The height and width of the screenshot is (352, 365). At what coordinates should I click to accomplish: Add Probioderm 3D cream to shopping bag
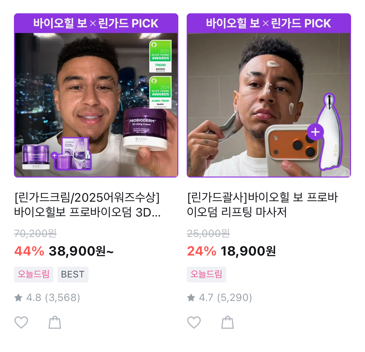[x=55, y=322]
